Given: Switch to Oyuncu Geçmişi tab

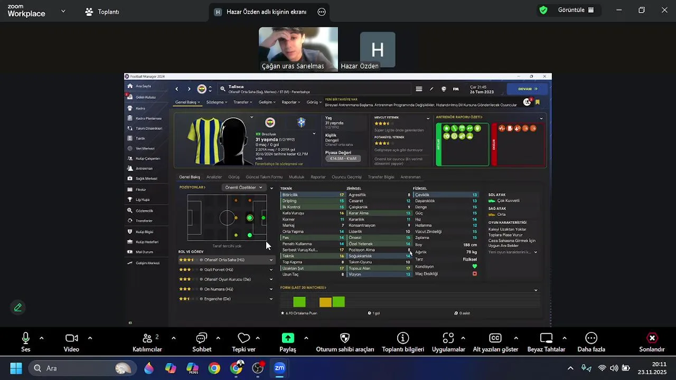Looking at the screenshot, I should point(346,177).
